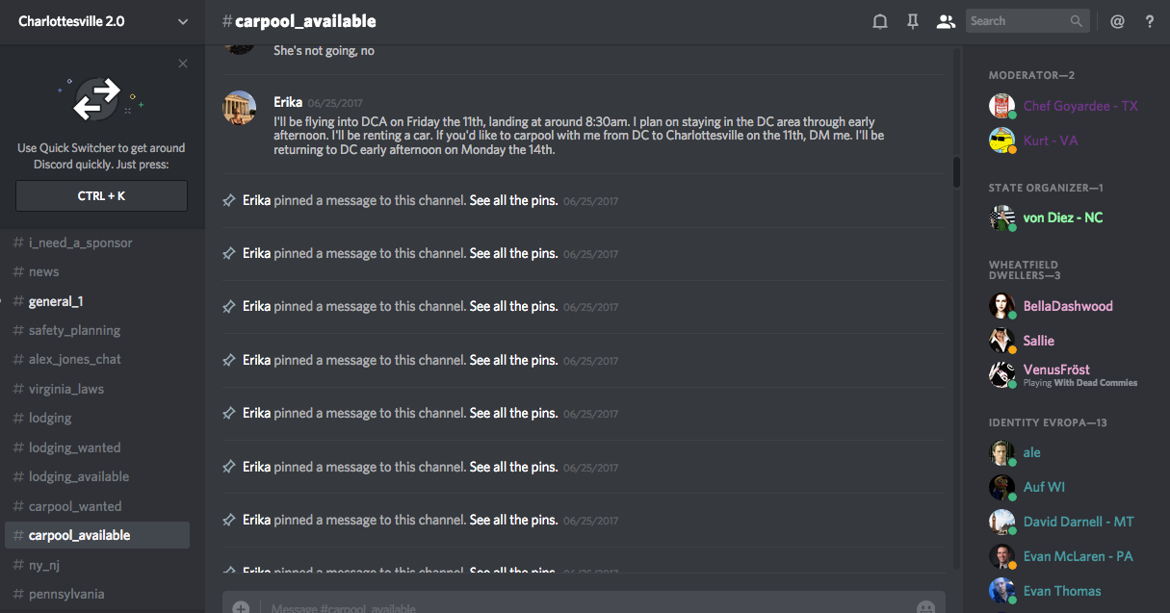The height and width of the screenshot is (613, 1170).
Task: Open recent mentions at-sign icon
Action: [1117, 21]
